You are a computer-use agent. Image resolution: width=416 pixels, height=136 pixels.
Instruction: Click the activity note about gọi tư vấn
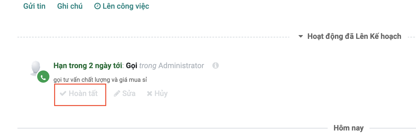[100, 79]
